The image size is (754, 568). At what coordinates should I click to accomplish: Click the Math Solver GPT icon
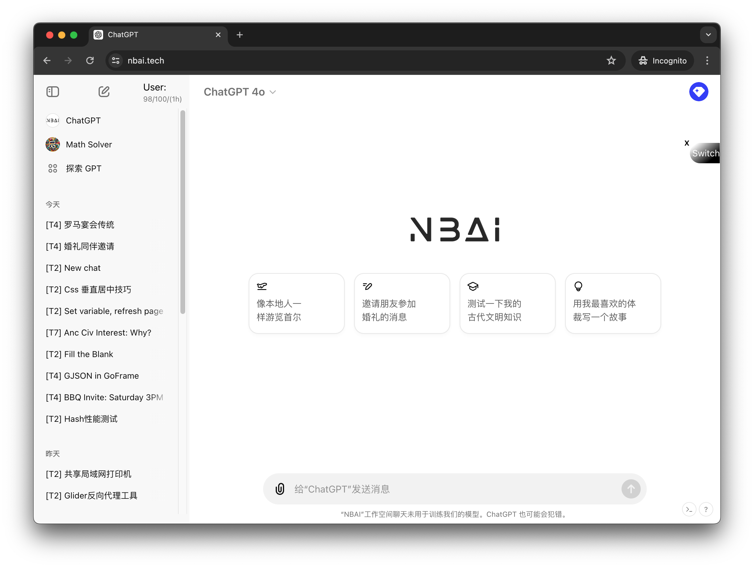point(53,144)
